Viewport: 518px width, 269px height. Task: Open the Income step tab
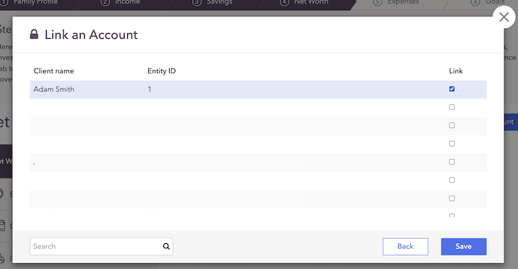tap(120, 2)
